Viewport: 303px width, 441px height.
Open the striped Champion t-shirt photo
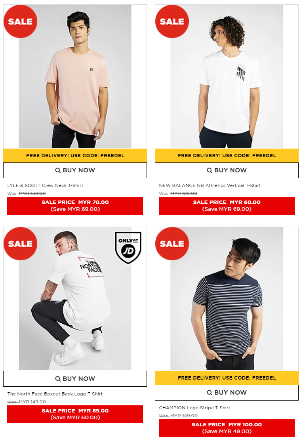227,298
